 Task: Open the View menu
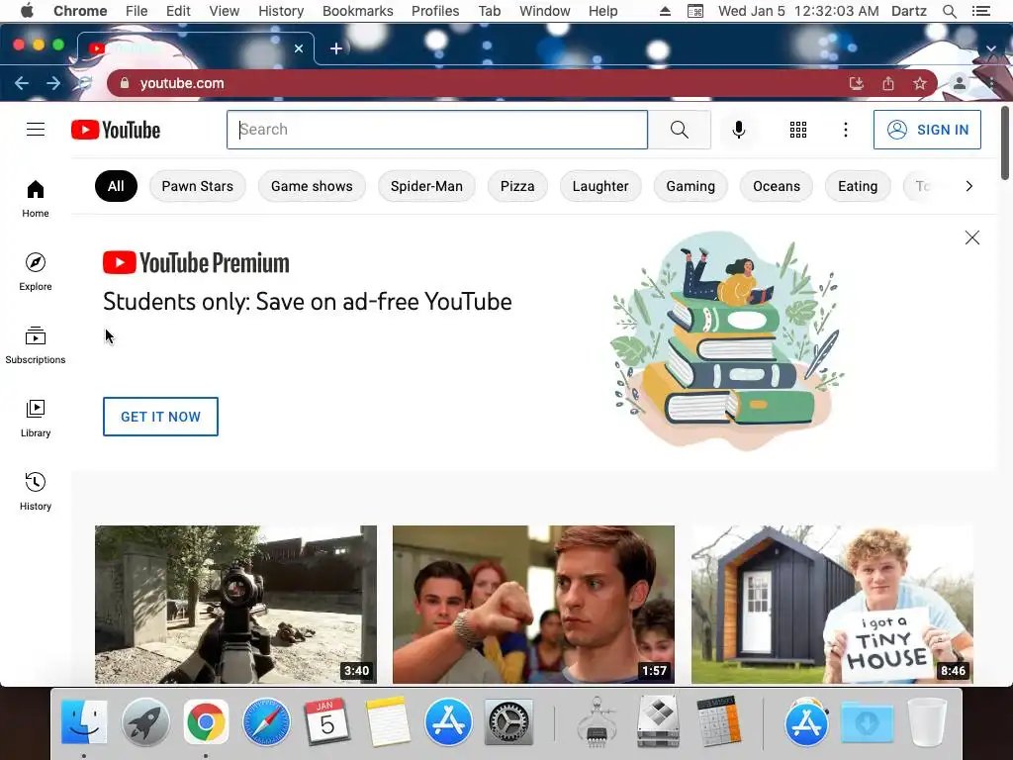pos(225,11)
